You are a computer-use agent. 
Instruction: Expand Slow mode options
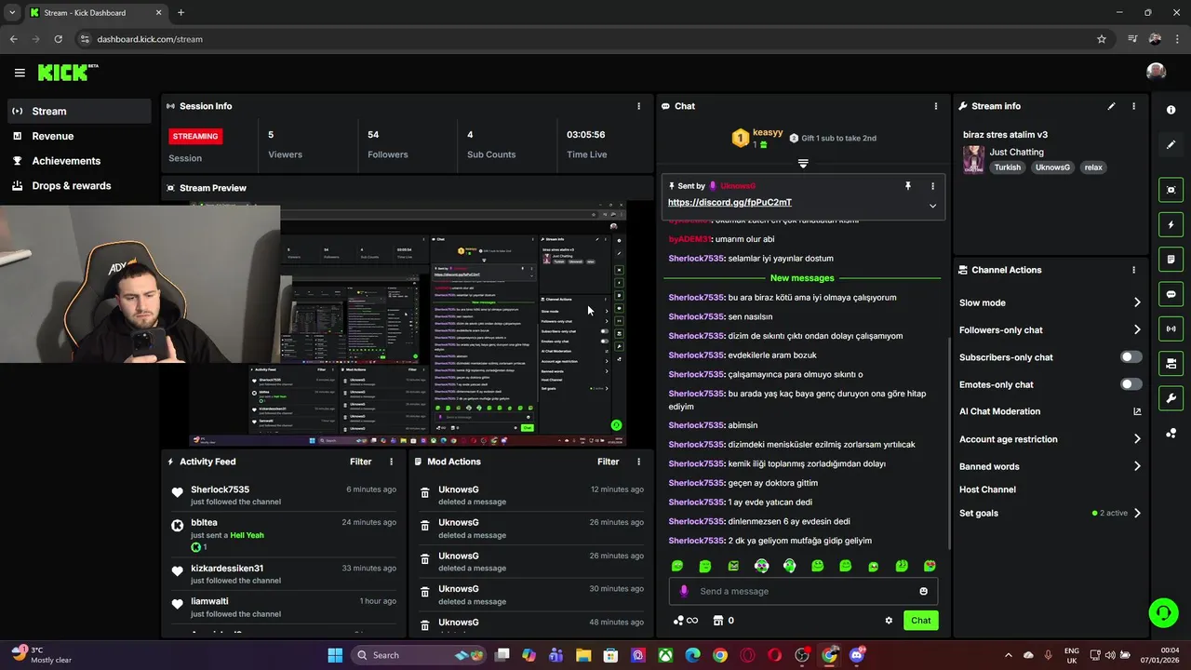tap(1137, 302)
